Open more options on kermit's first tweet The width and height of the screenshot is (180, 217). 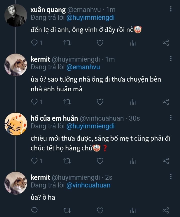pyautogui.click(x=171, y=59)
